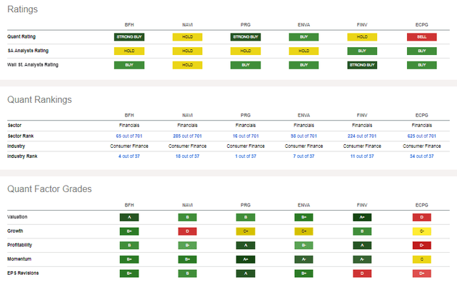Follow the 7 out of 37 industry rank link

click(x=303, y=156)
